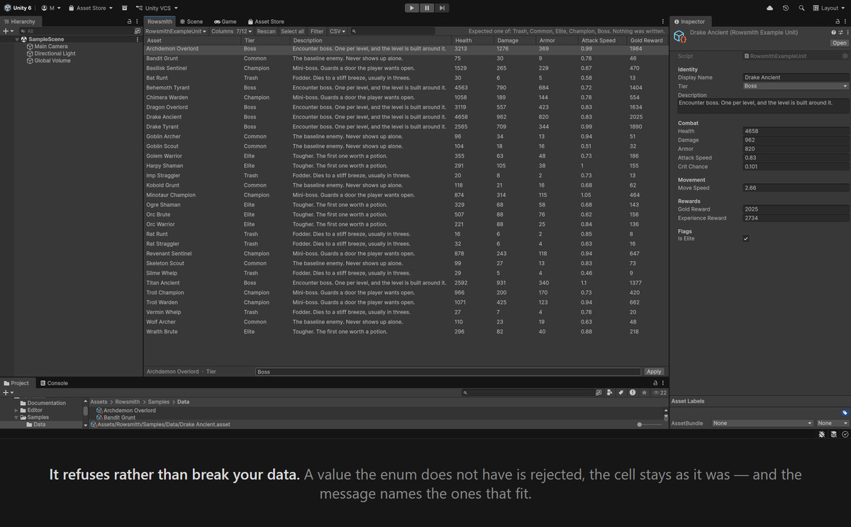Open the Asset Store toolbar dropdown
This screenshot has height=527, width=851.
coord(91,8)
